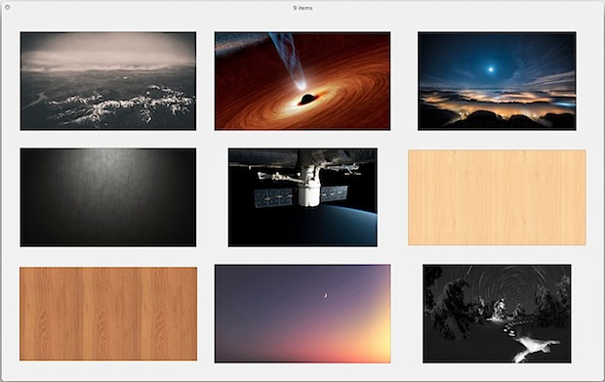This screenshot has width=605, height=382.
Task: Click the "9 items" window title text
Action: [302, 8]
